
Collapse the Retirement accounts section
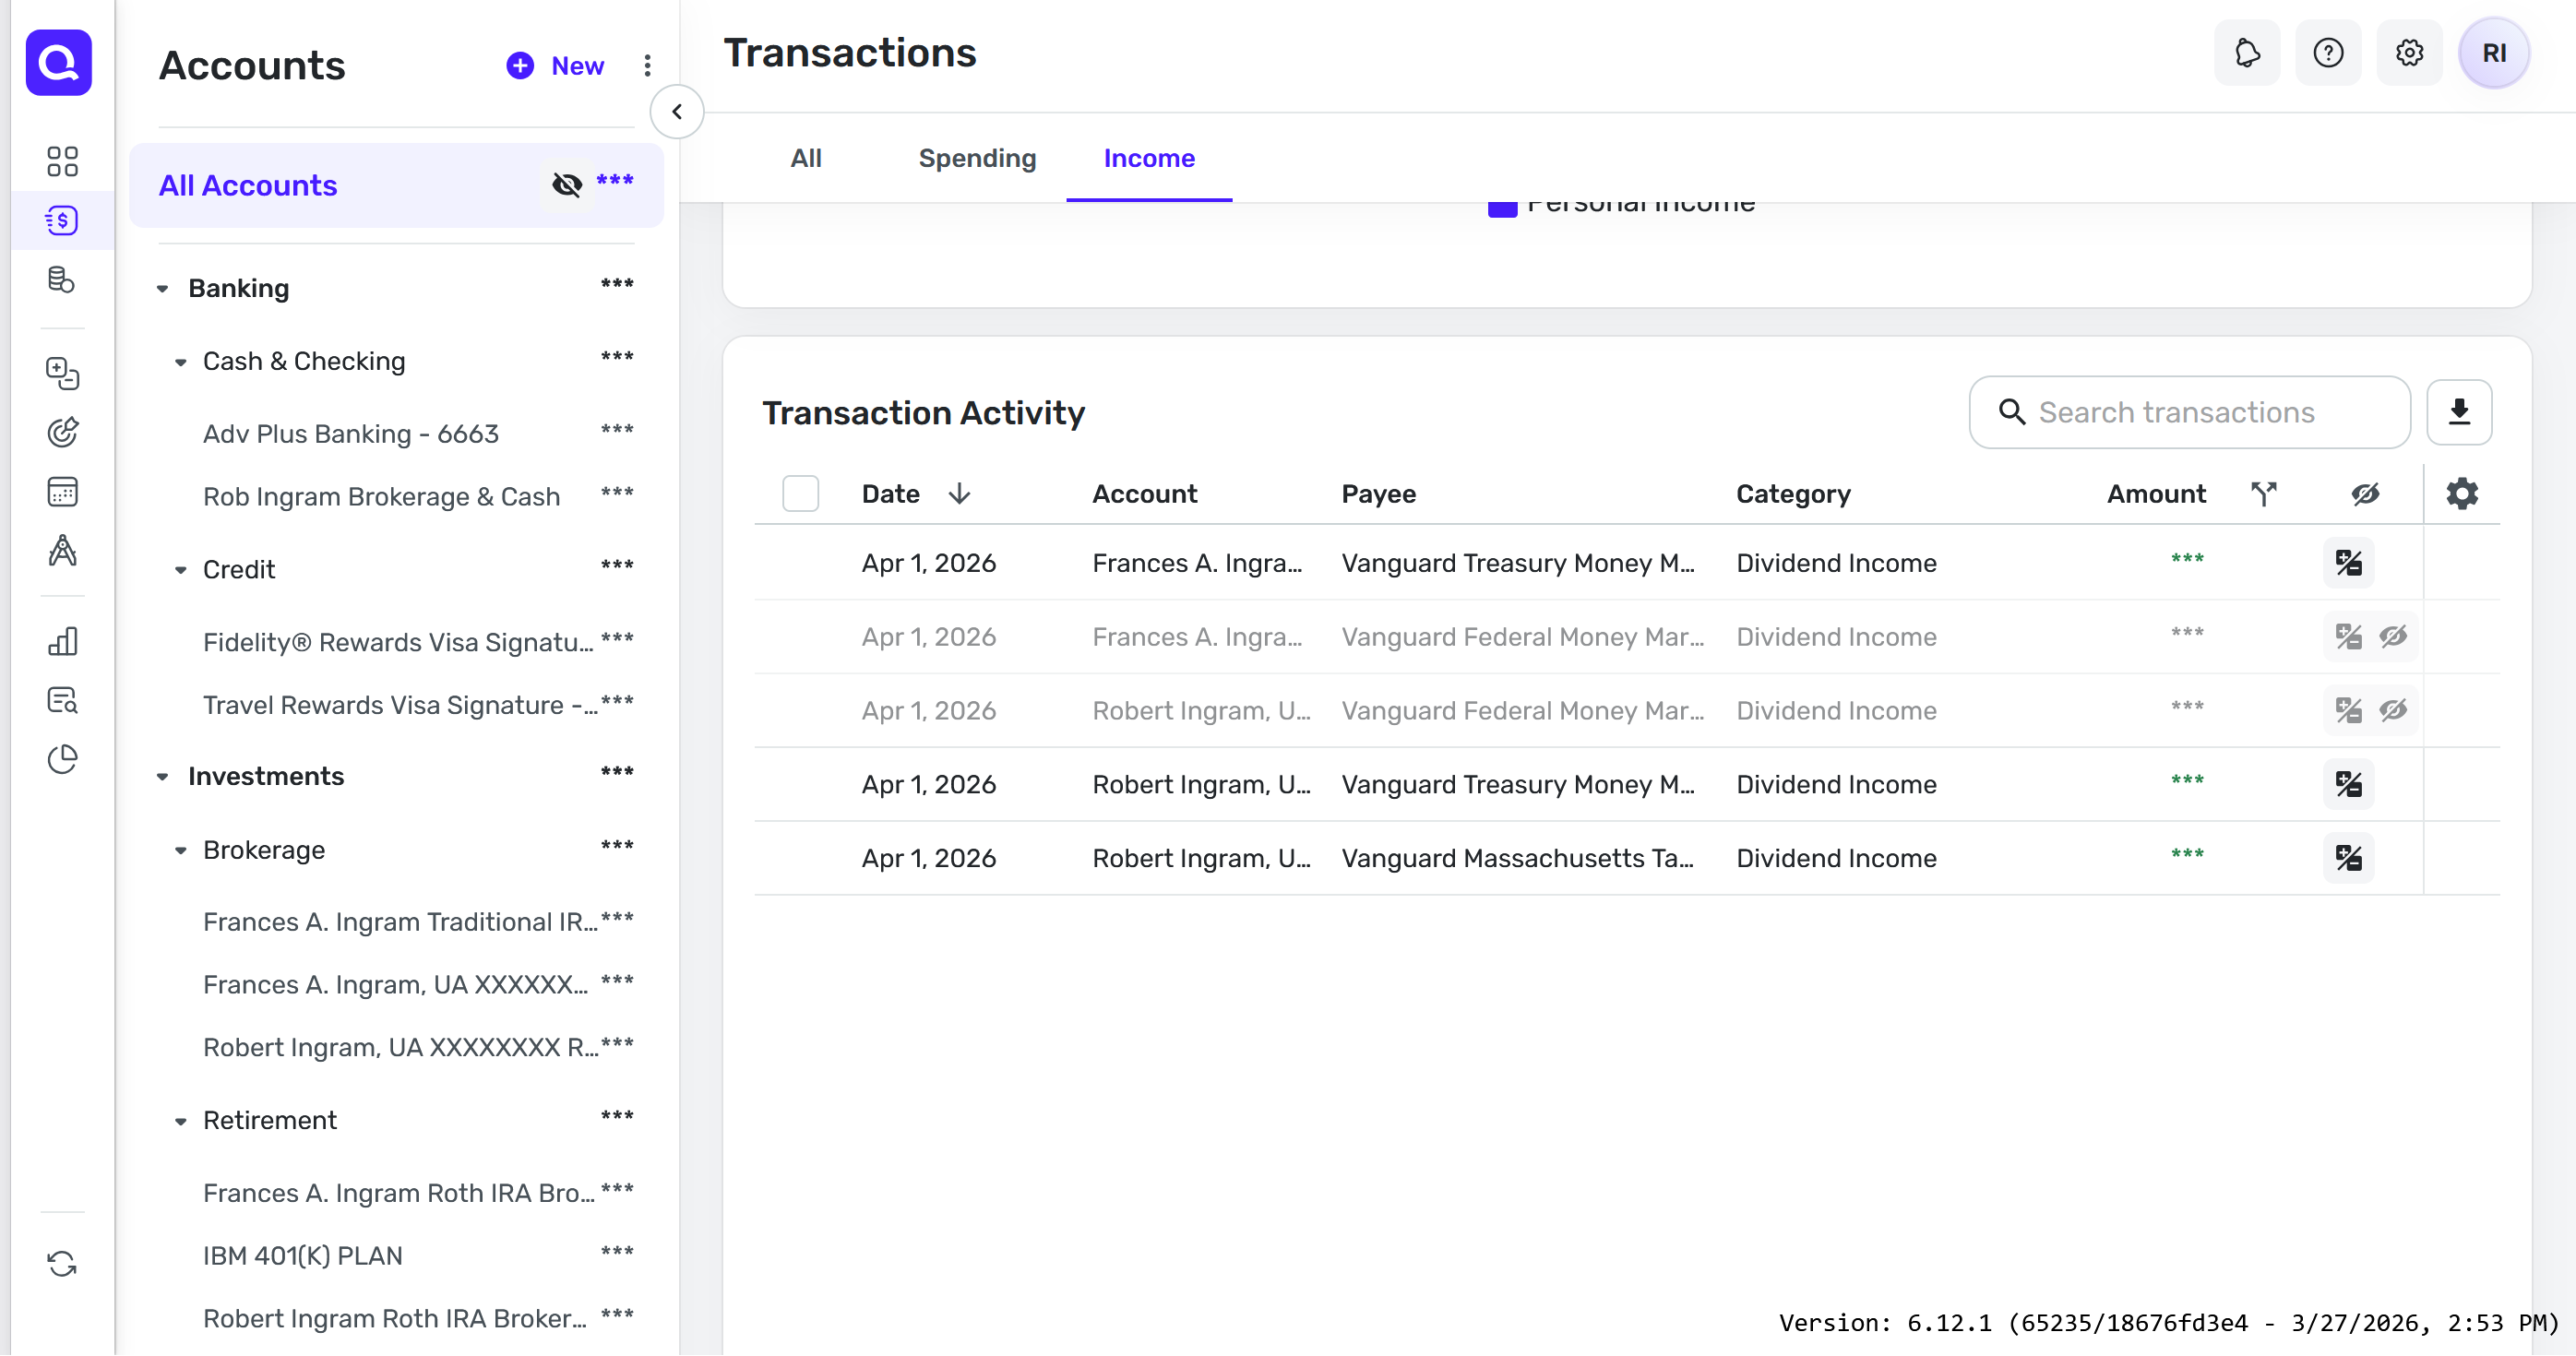tap(181, 1121)
